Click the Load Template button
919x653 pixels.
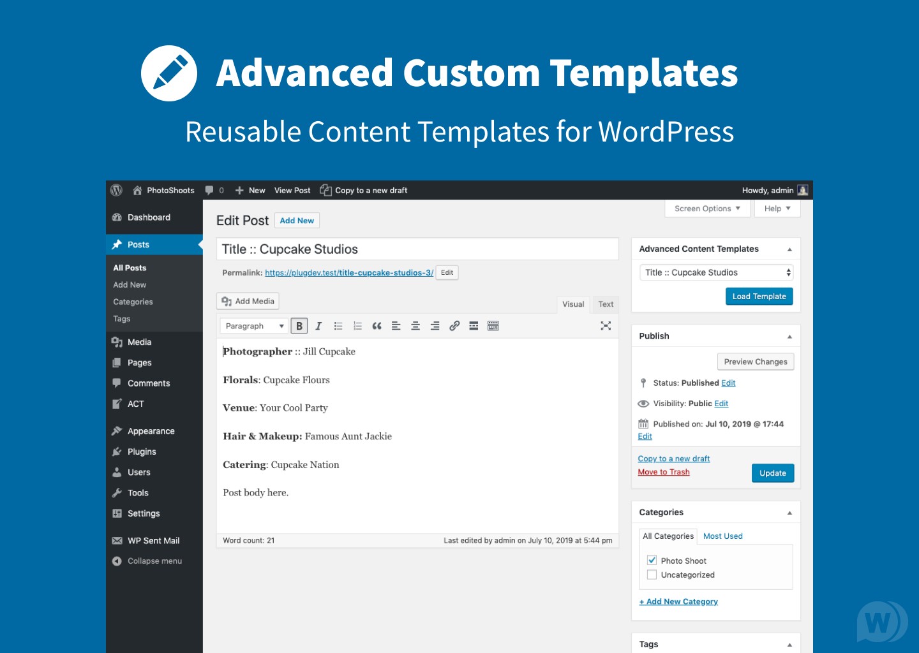click(x=759, y=296)
